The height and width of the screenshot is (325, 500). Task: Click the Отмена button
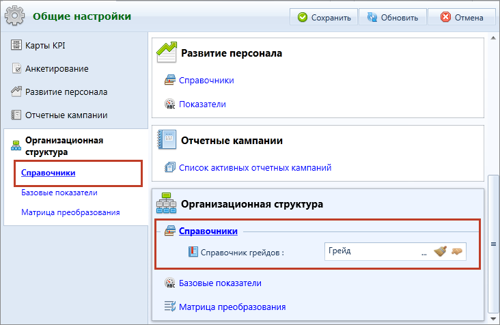pos(461,17)
